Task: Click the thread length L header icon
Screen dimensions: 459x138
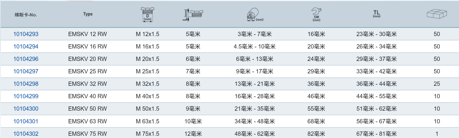Action: click(x=193, y=15)
